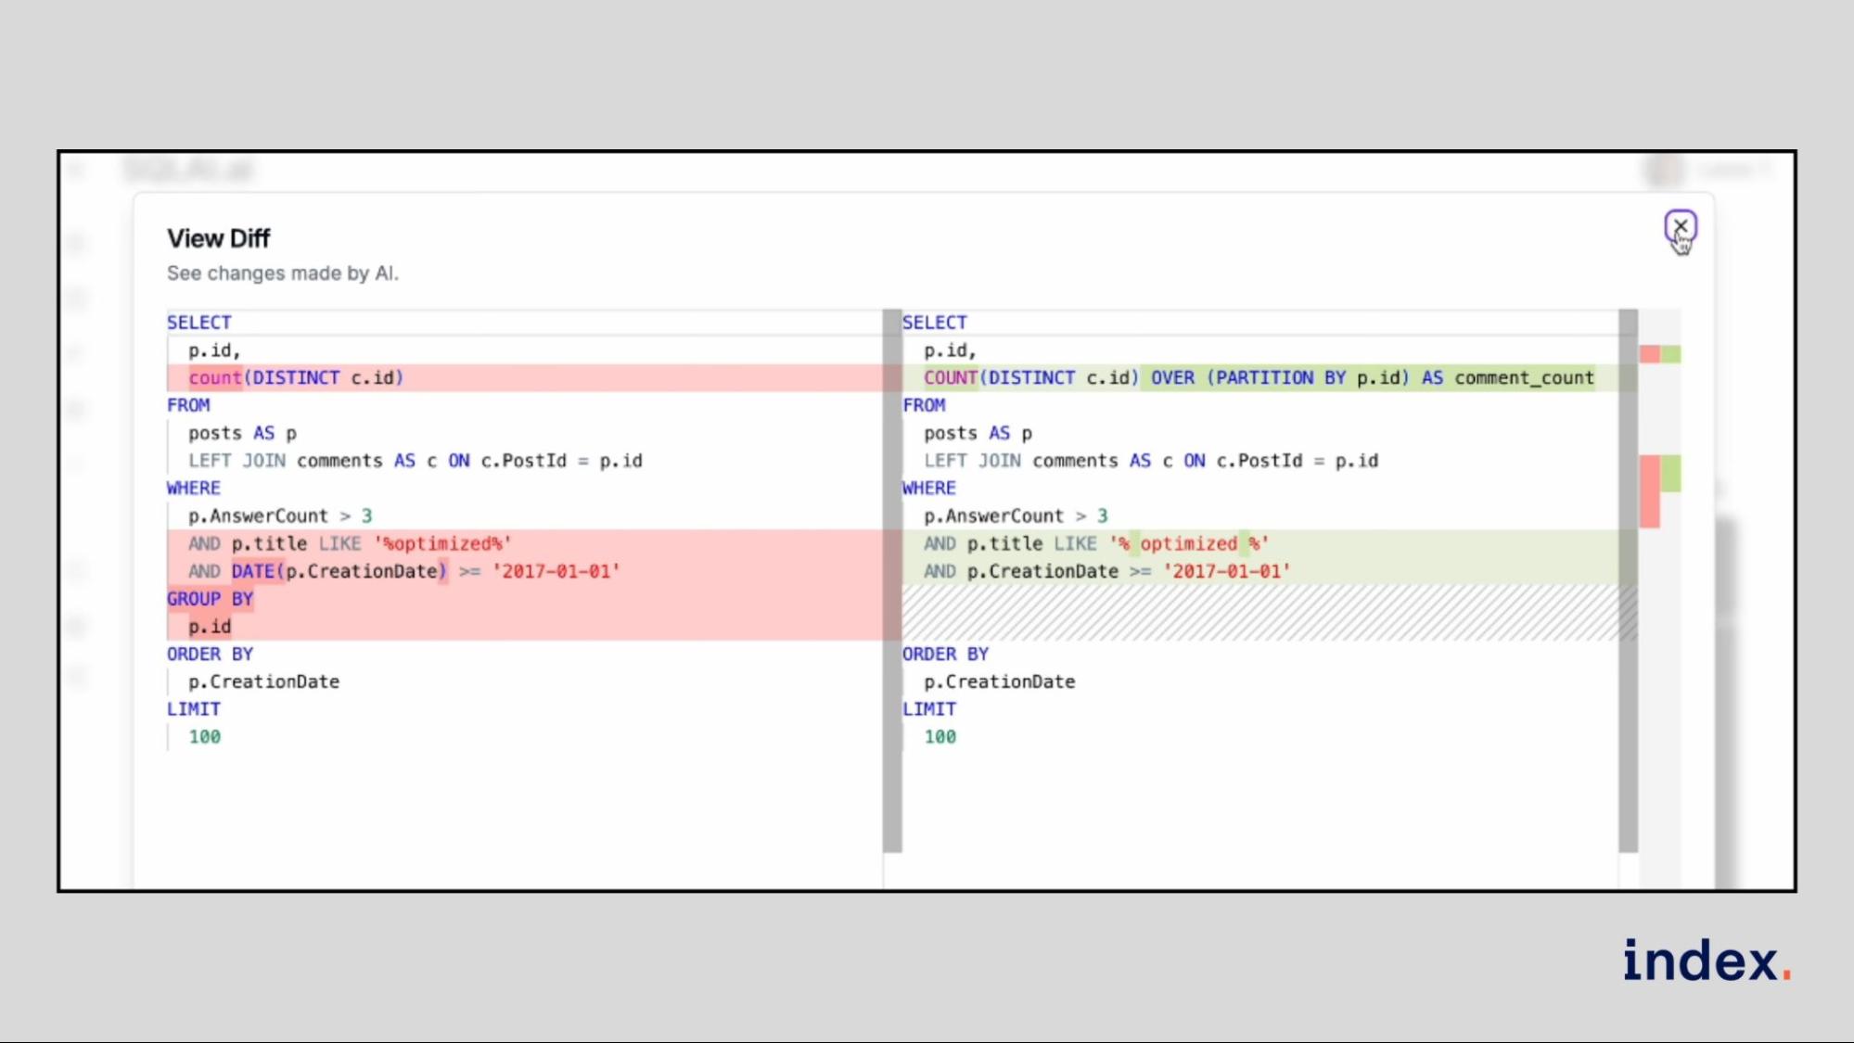Click LEFT JOIN comments line in left pane
Image resolution: width=1854 pixels, height=1043 pixels.
pyautogui.click(x=415, y=461)
